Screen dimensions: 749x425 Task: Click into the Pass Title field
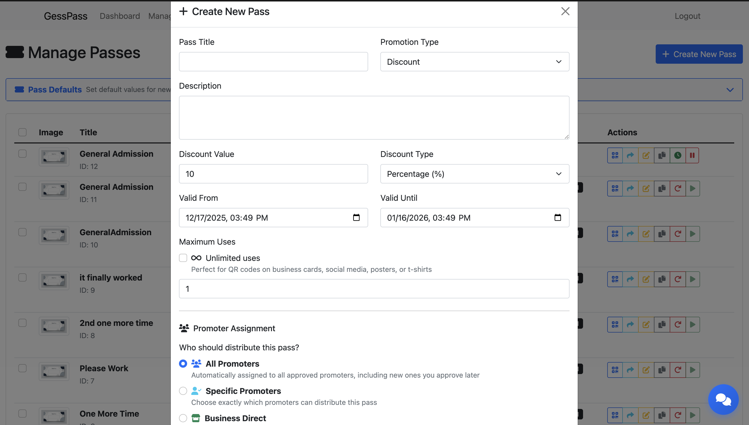273,62
